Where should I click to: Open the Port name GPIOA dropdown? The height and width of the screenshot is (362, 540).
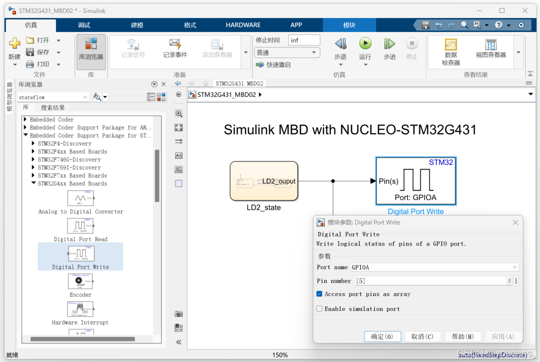(x=434, y=267)
